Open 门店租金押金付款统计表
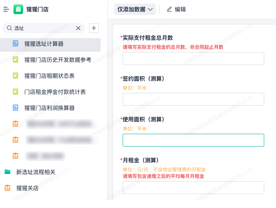The image size is (276, 208). coord(55,92)
